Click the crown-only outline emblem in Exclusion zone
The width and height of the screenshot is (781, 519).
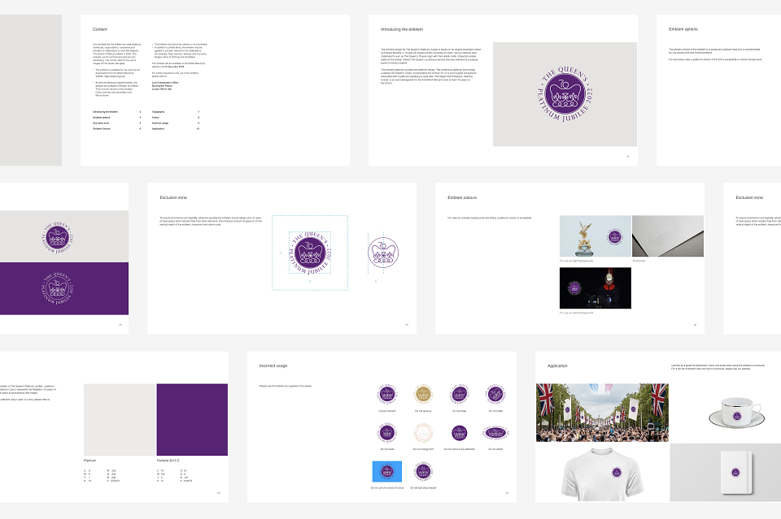383,253
